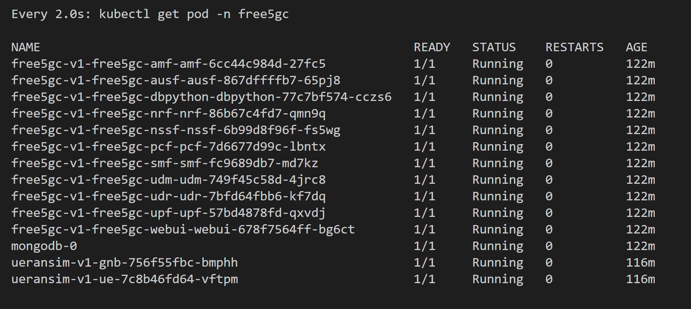Viewport: 691px width, 309px height.
Task: Select the ausf pod name text
Action: (x=176, y=81)
